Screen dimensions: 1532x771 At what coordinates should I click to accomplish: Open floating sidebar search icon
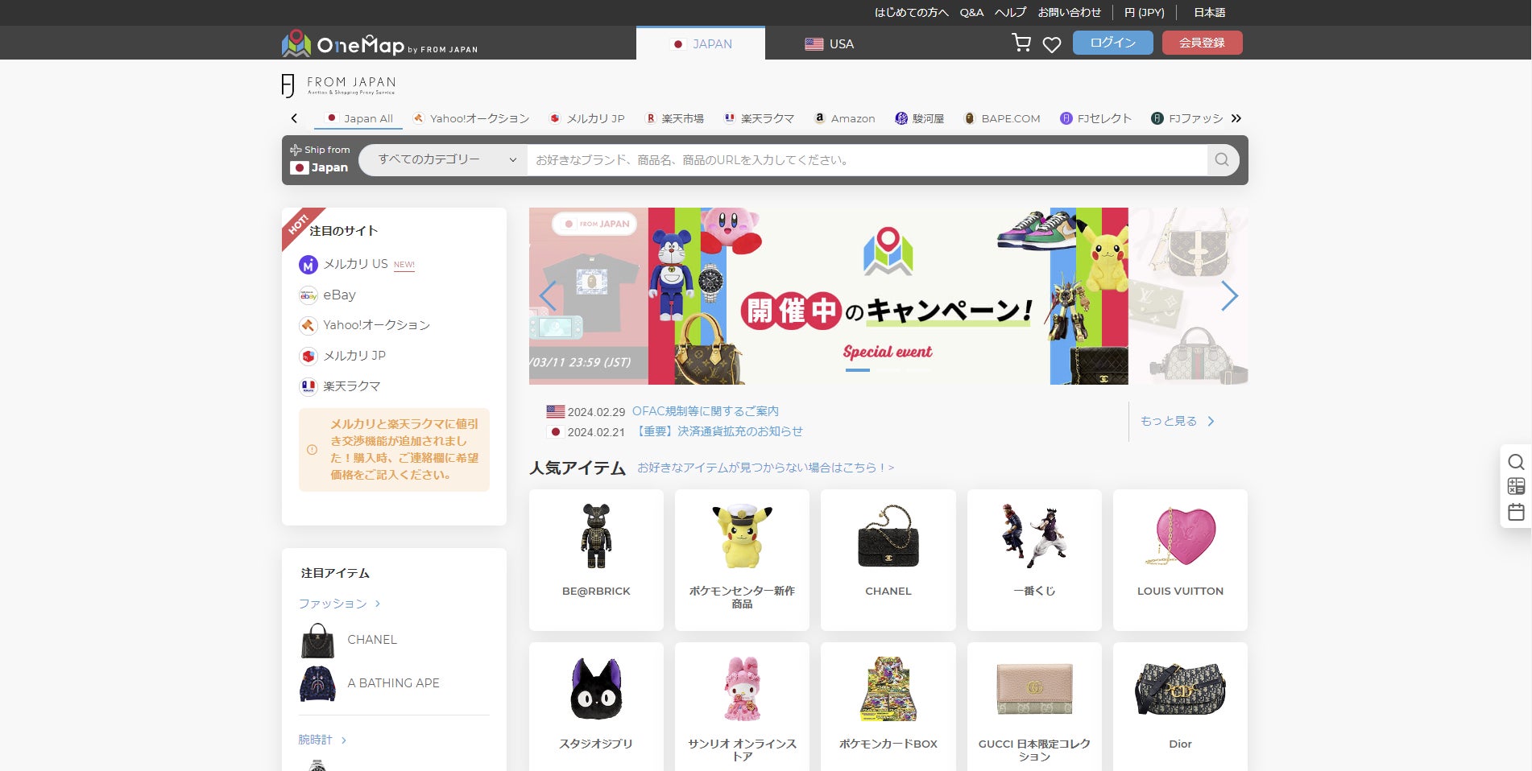1516,462
